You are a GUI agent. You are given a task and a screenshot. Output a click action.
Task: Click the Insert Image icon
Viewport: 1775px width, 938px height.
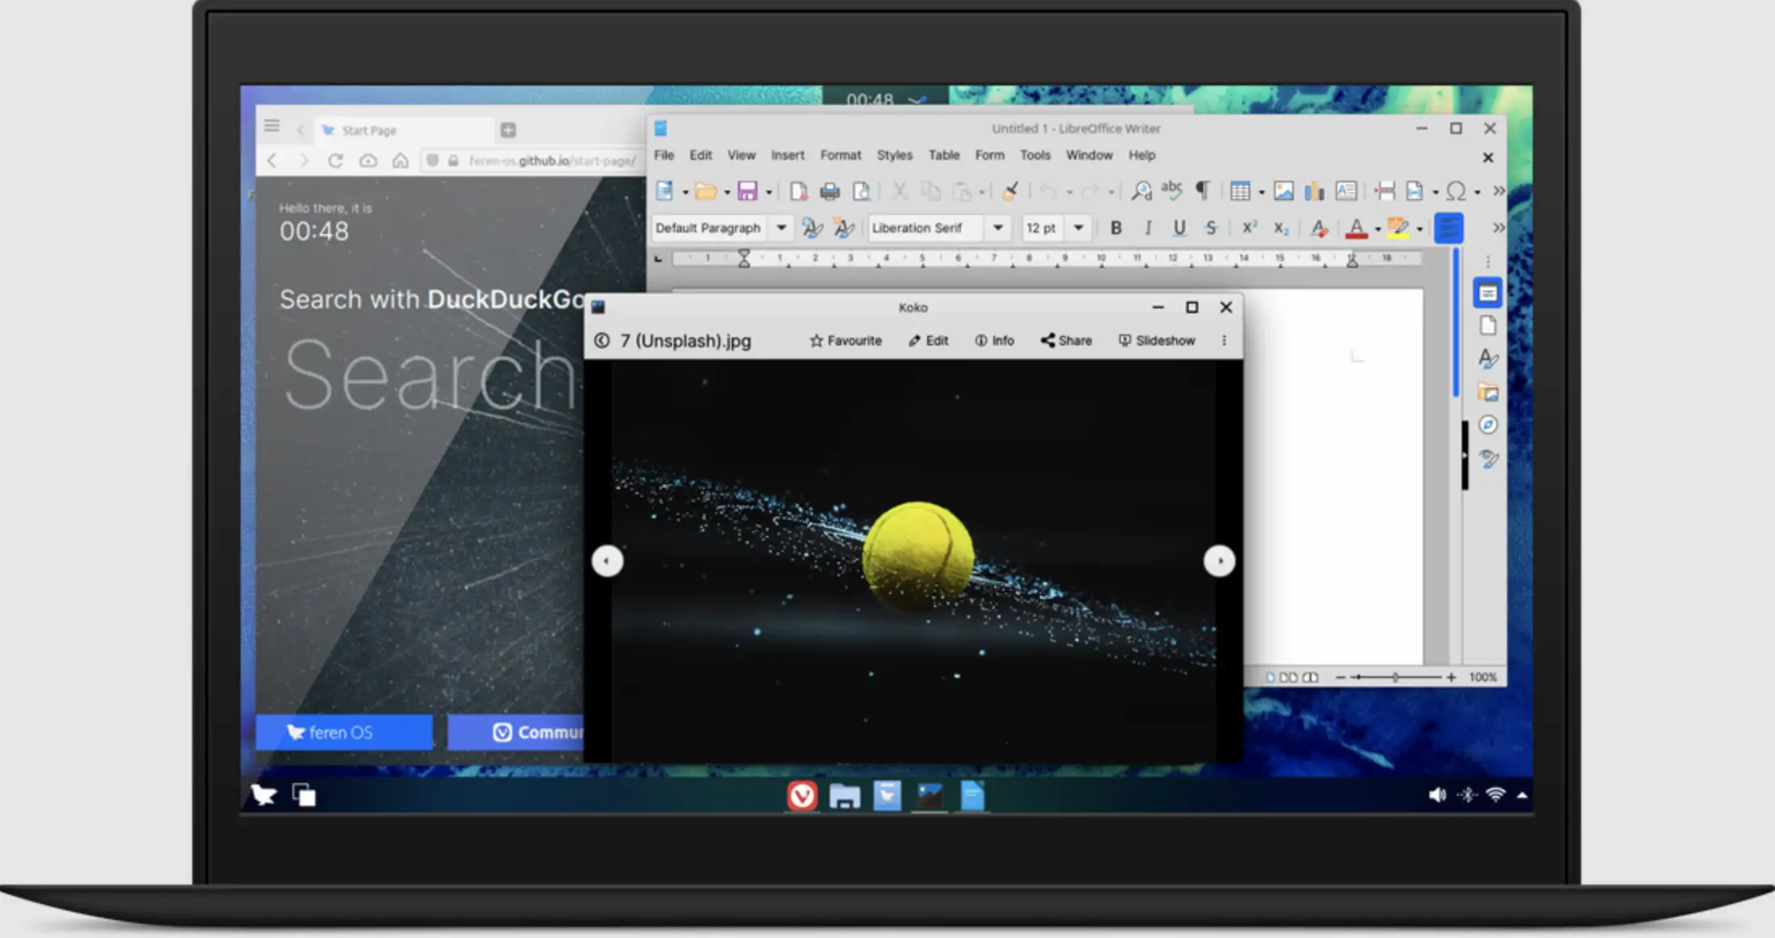(1283, 191)
